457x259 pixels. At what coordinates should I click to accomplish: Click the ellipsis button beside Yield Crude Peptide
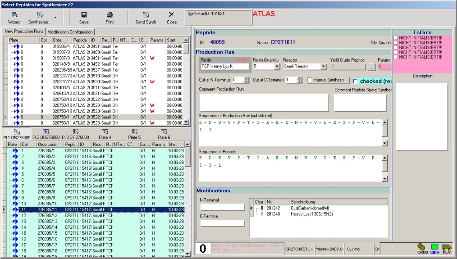click(371, 67)
